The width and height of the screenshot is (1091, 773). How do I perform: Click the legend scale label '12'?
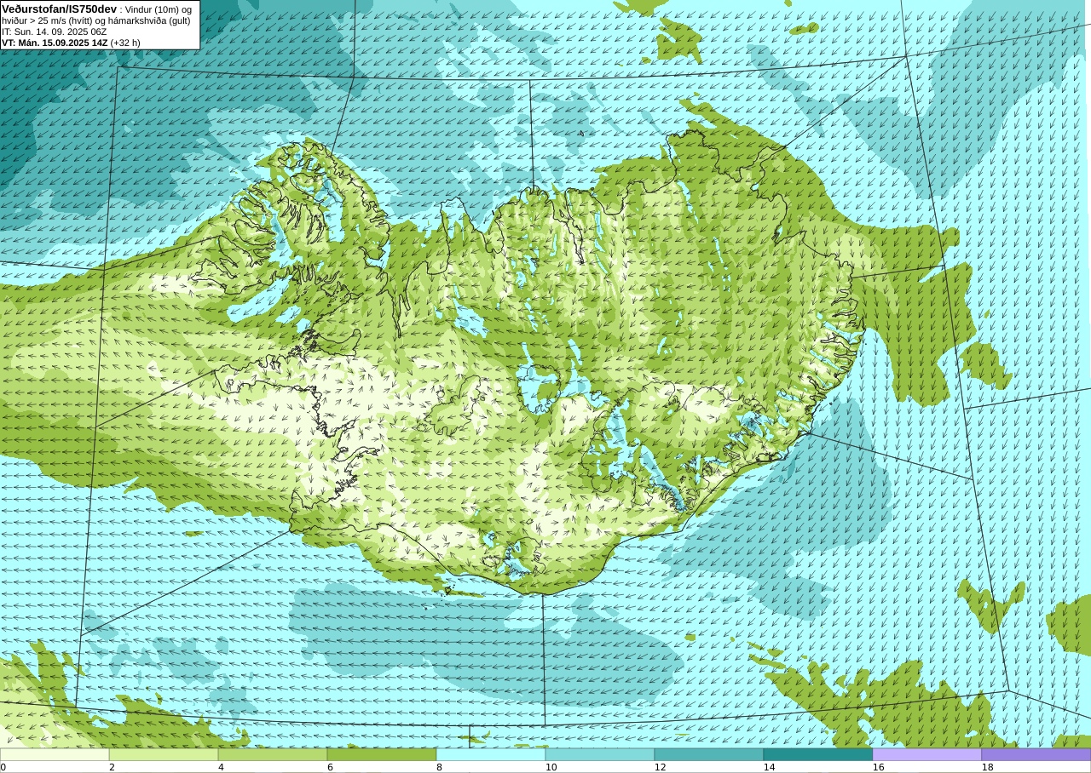[x=660, y=767]
